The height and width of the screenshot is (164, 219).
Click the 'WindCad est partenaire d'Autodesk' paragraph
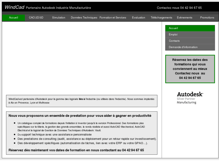(x=81, y=101)
